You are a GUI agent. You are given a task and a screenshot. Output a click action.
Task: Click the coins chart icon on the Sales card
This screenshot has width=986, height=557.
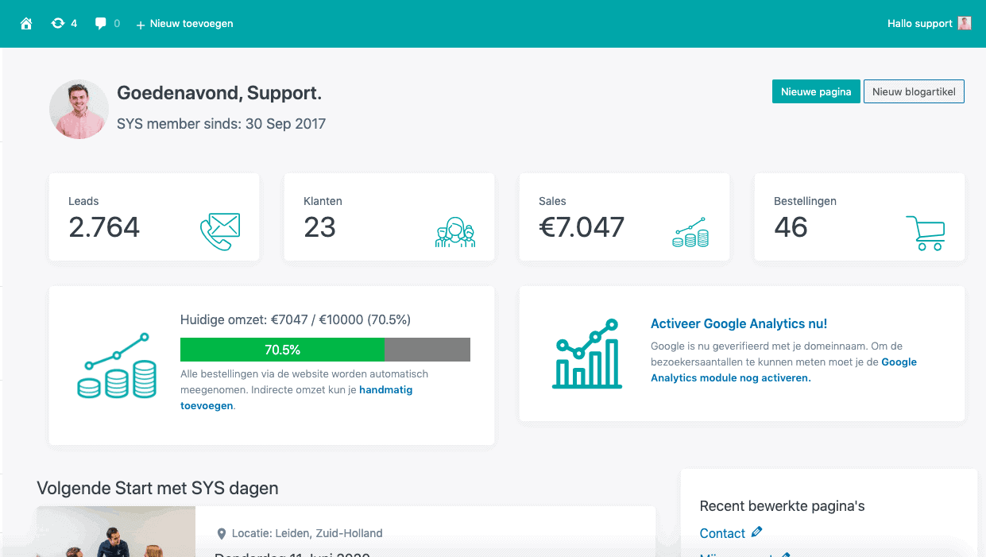(x=690, y=231)
